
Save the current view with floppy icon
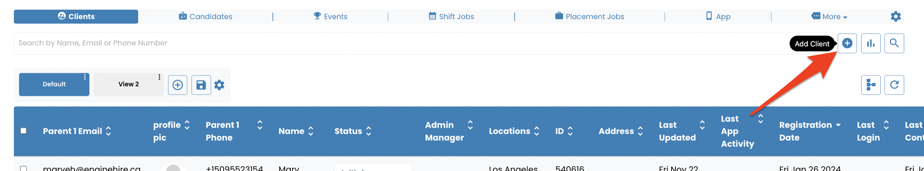(201, 85)
